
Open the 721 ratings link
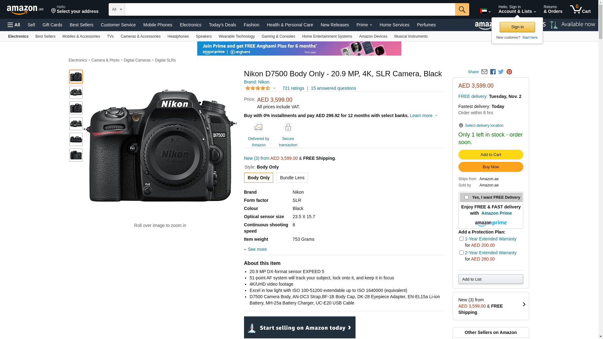293,89
